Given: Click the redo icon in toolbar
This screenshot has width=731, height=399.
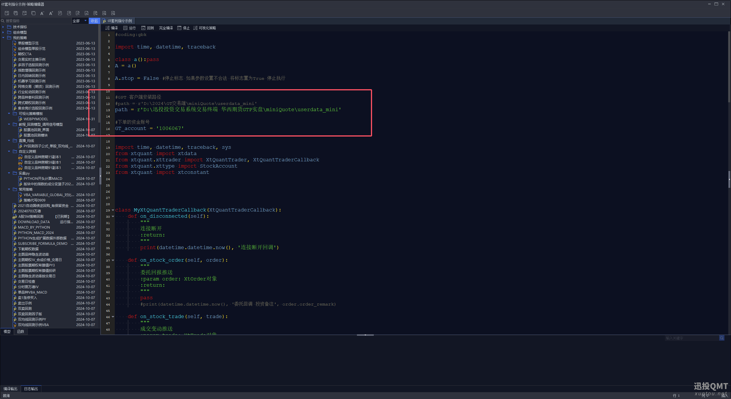Looking at the screenshot, I should coord(69,13).
